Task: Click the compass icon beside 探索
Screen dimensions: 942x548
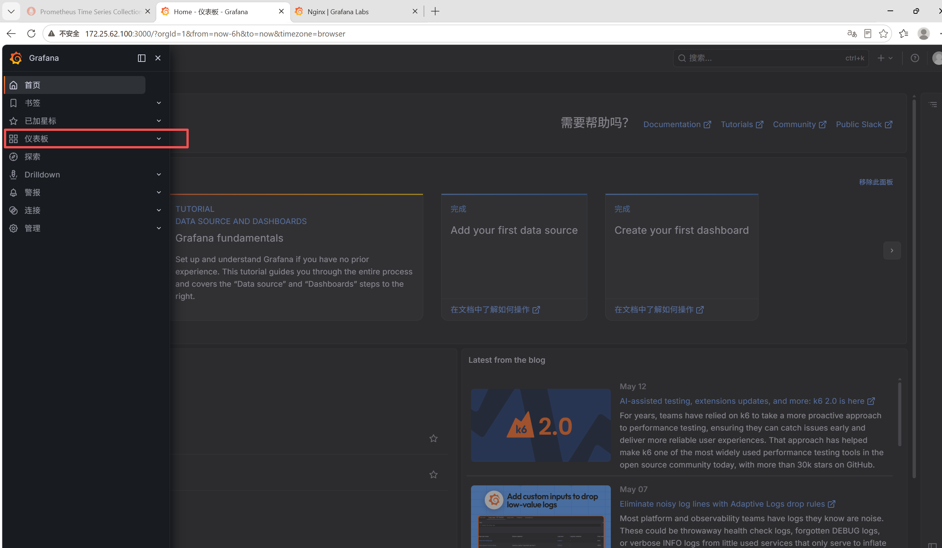Action: pyautogui.click(x=13, y=157)
